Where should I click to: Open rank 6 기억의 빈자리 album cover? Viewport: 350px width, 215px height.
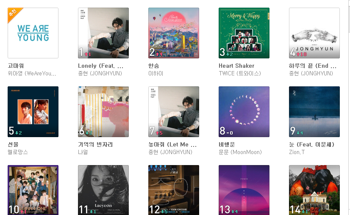point(103,112)
